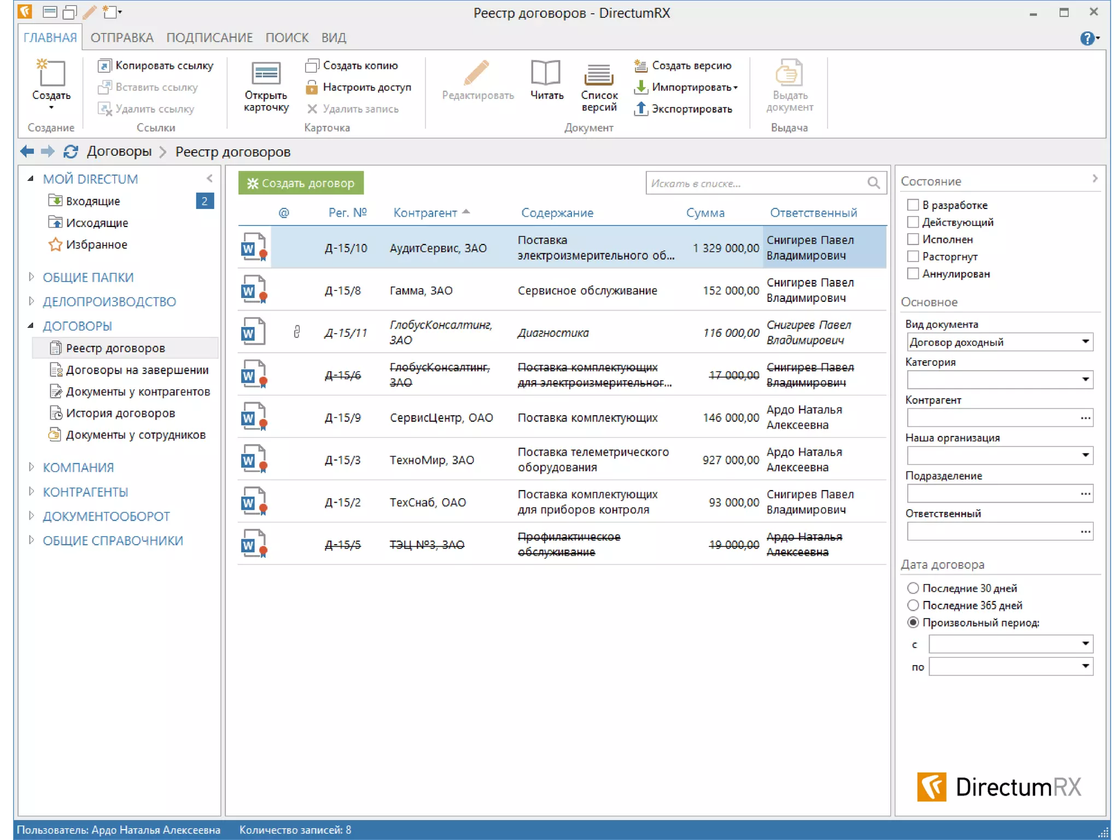Viewport: 1120px width, 840px height.
Task: Open the Наша организация dropdown
Action: 1085,455
